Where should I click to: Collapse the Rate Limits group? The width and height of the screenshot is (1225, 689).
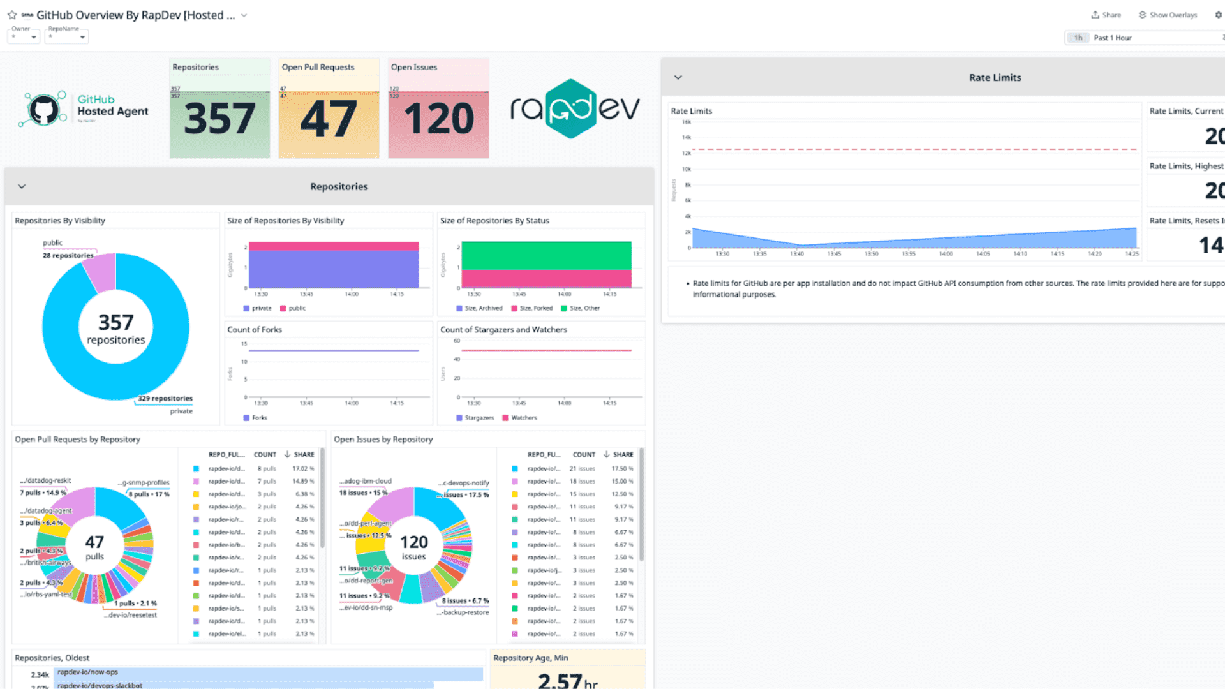point(678,77)
